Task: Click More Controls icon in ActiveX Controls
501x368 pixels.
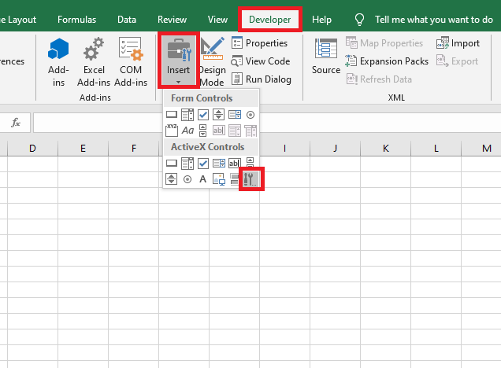Action: [x=250, y=179]
